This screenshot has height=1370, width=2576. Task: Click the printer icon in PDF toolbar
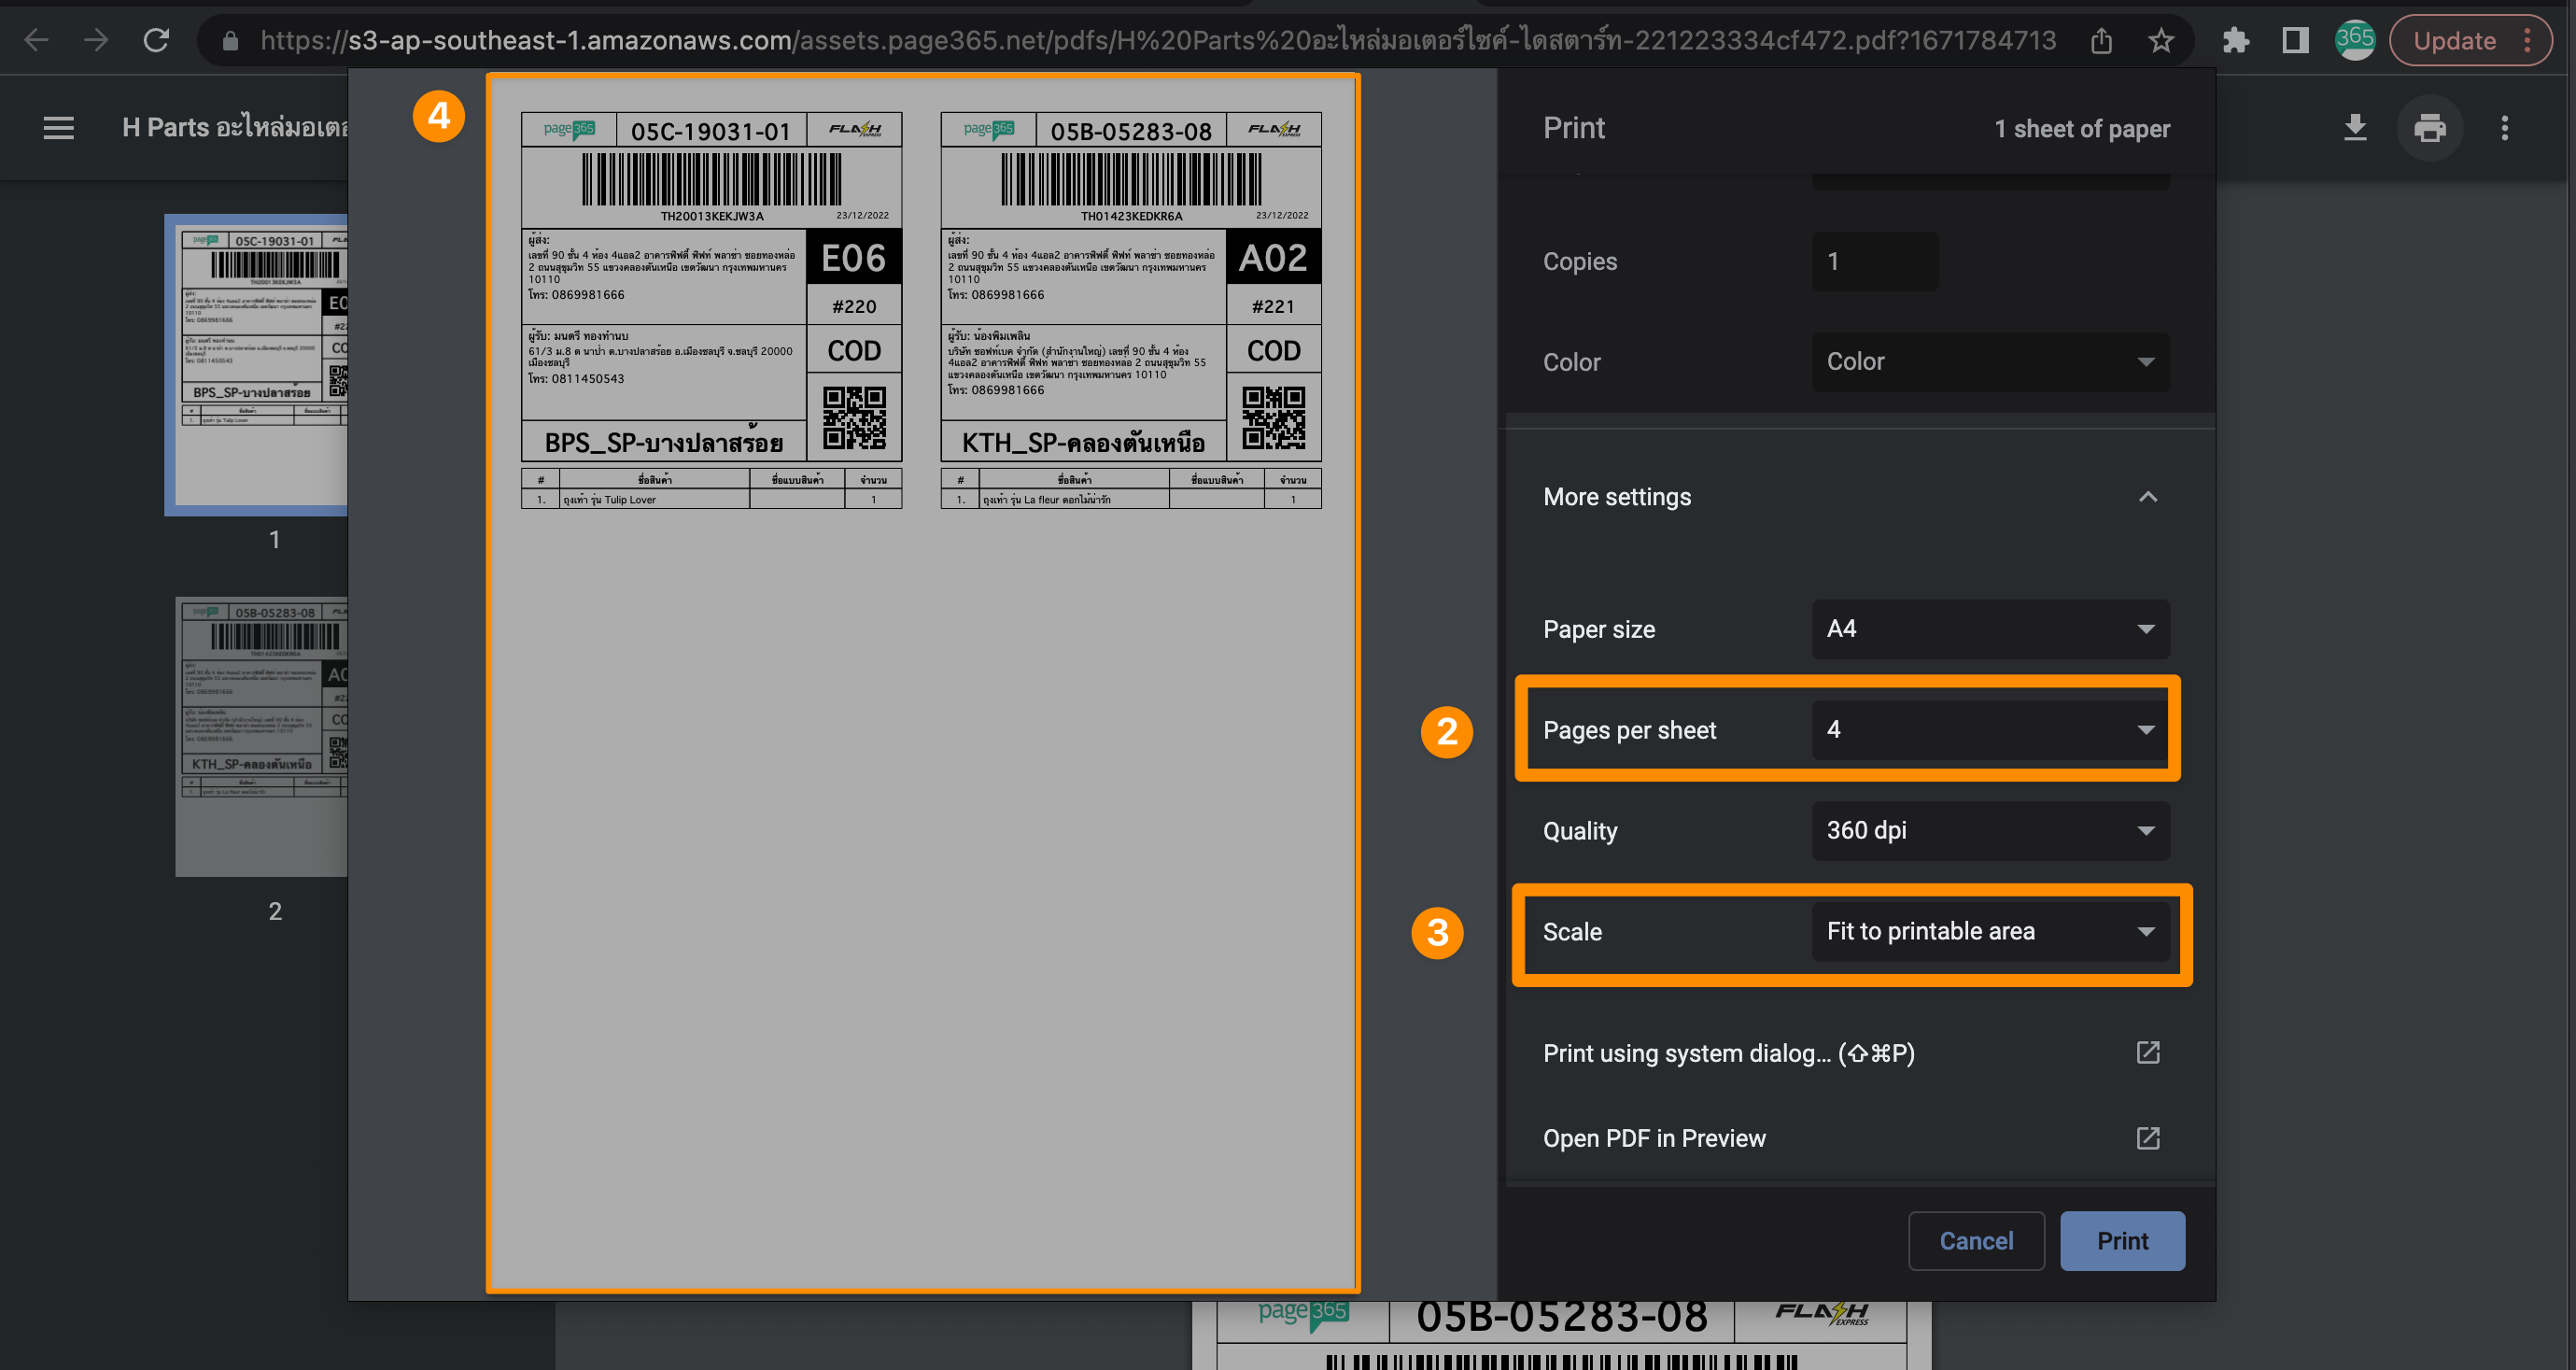(x=2429, y=128)
